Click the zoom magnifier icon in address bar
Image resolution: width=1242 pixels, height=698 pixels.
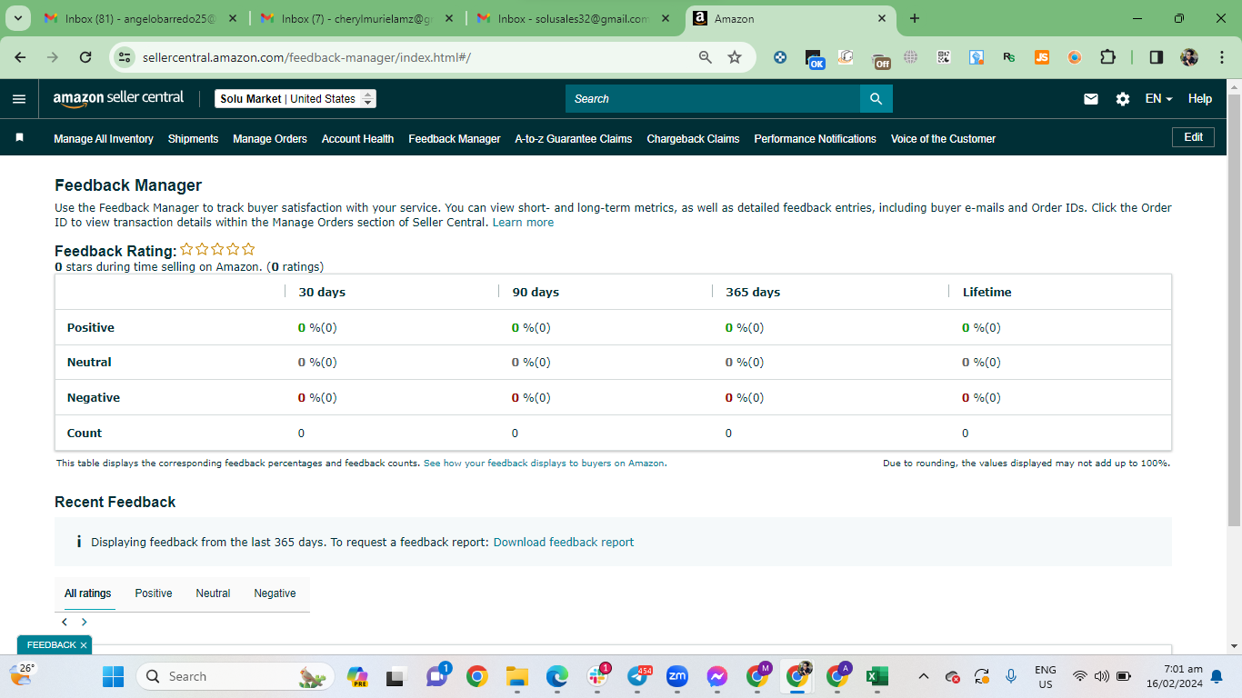705,57
